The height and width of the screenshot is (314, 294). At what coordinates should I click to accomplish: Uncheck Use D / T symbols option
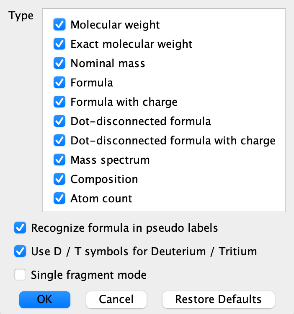point(21,252)
